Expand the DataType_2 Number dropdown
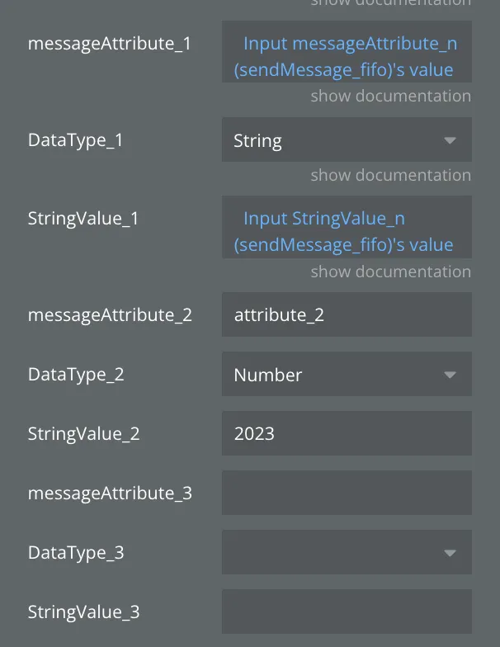The width and height of the screenshot is (500, 647). (347, 375)
